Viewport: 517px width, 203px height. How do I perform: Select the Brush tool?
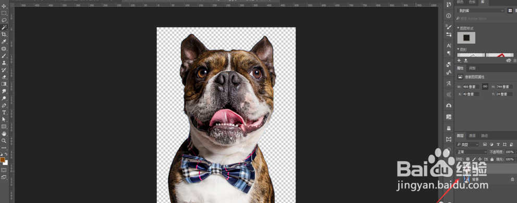(x=4, y=56)
